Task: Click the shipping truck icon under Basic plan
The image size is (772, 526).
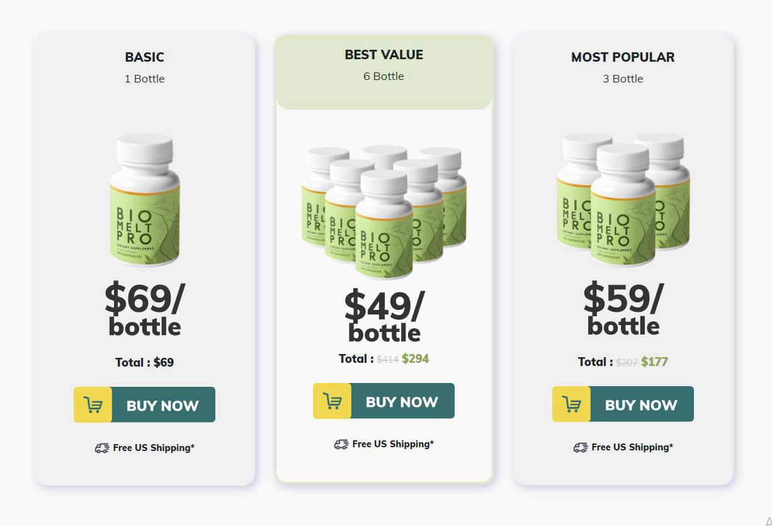Action: point(101,448)
